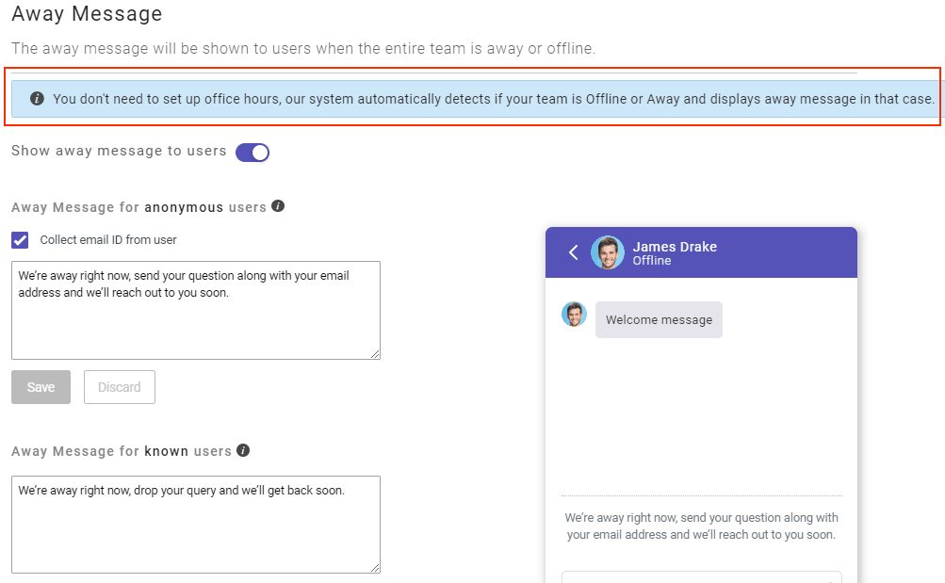Focus the anonymous users away message textarea
Viewport: 945px width, 583px height.
point(196,310)
